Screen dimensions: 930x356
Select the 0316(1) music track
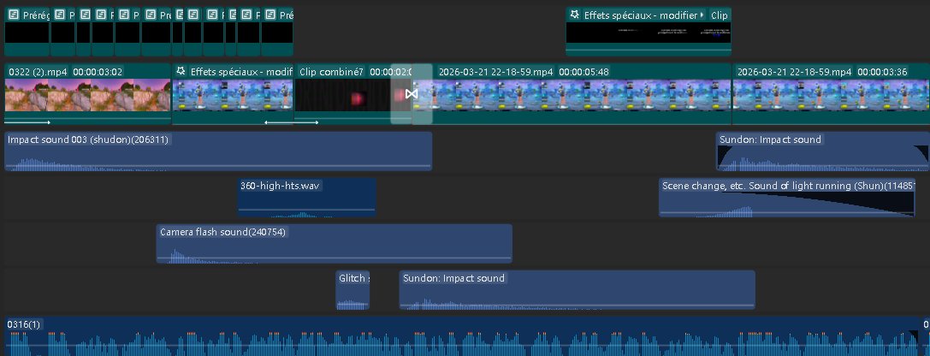[461, 336]
